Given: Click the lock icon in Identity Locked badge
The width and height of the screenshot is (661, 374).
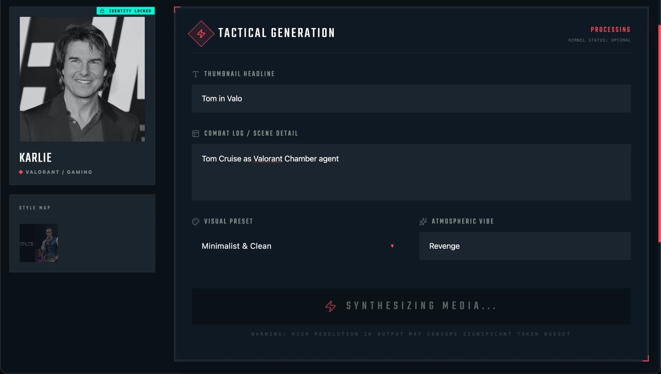Looking at the screenshot, I should [102, 11].
